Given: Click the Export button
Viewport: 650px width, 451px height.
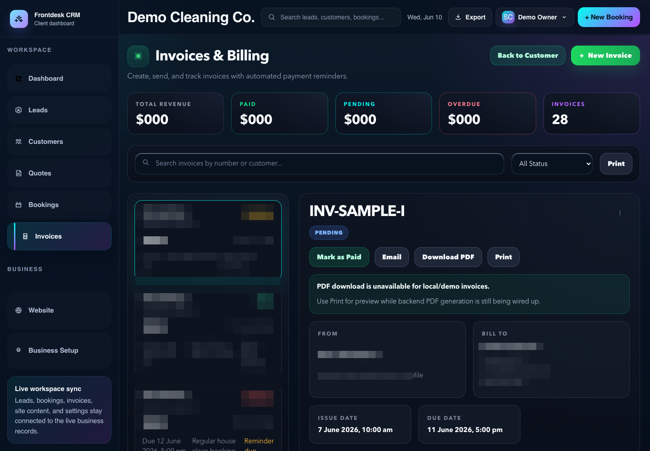Looking at the screenshot, I should click(x=470, y=17).
